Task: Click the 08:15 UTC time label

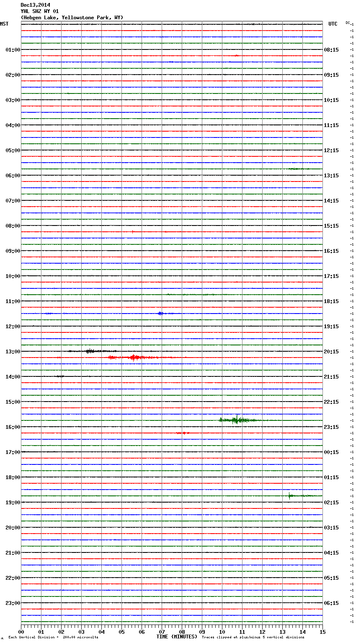Action: [x=331, y=50]
